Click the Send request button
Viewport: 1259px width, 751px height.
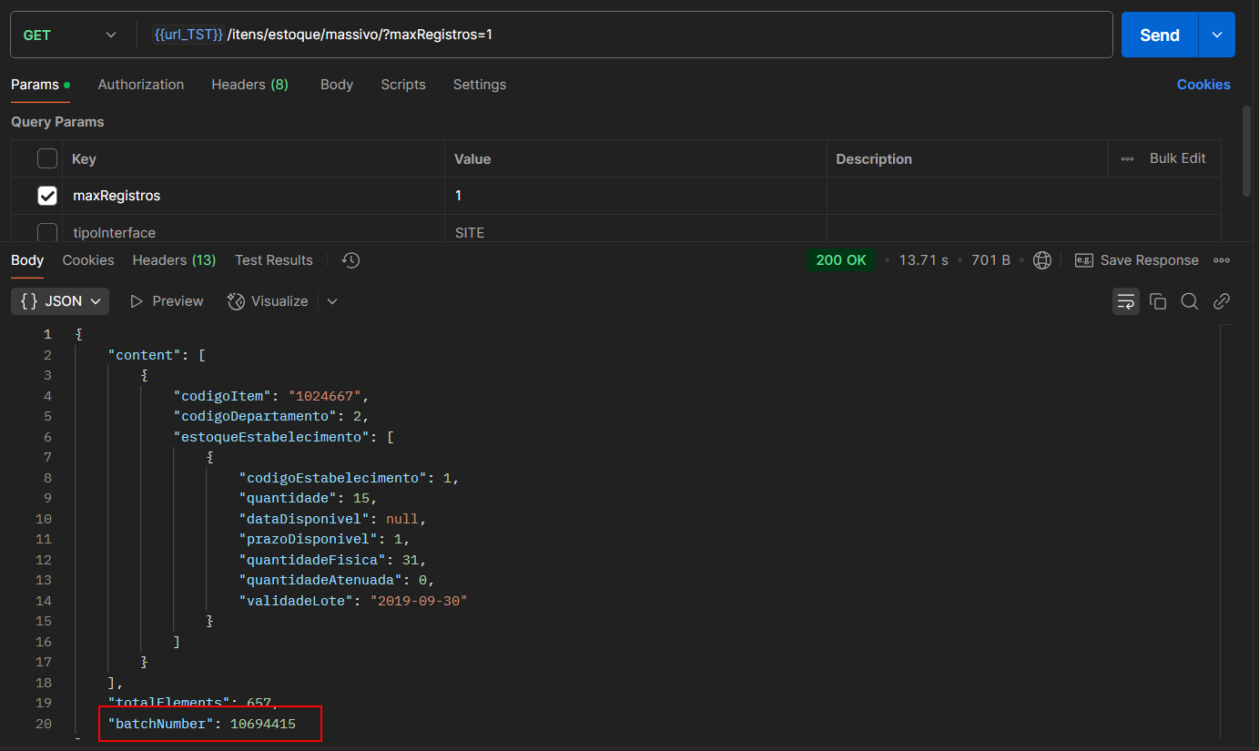(1159, 35)
